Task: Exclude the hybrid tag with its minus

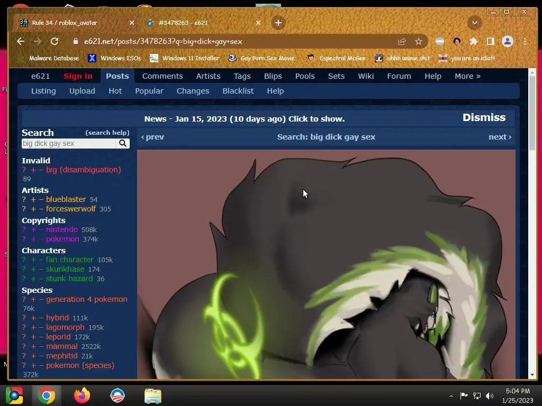Action: [x=41, y=318]
